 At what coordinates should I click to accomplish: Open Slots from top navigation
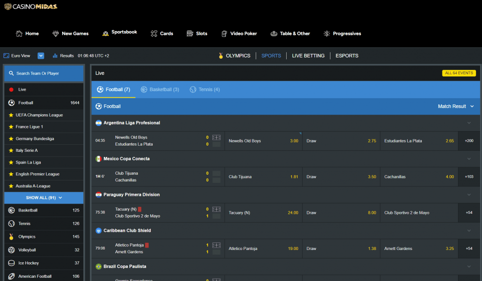197,33
